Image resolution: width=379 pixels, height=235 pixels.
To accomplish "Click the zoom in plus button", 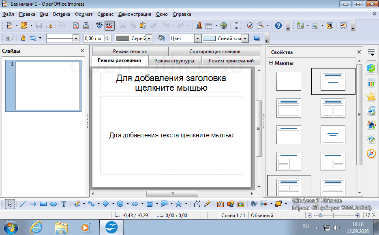I will (358, 215).
